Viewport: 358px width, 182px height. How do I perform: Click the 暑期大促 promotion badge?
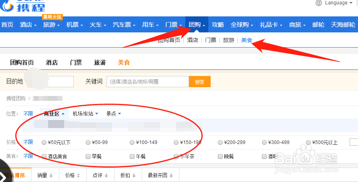pos(52,17)
